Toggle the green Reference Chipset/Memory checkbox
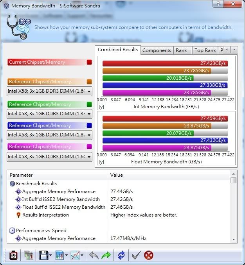This screenshot has width=245, height=265. point(89,104)
